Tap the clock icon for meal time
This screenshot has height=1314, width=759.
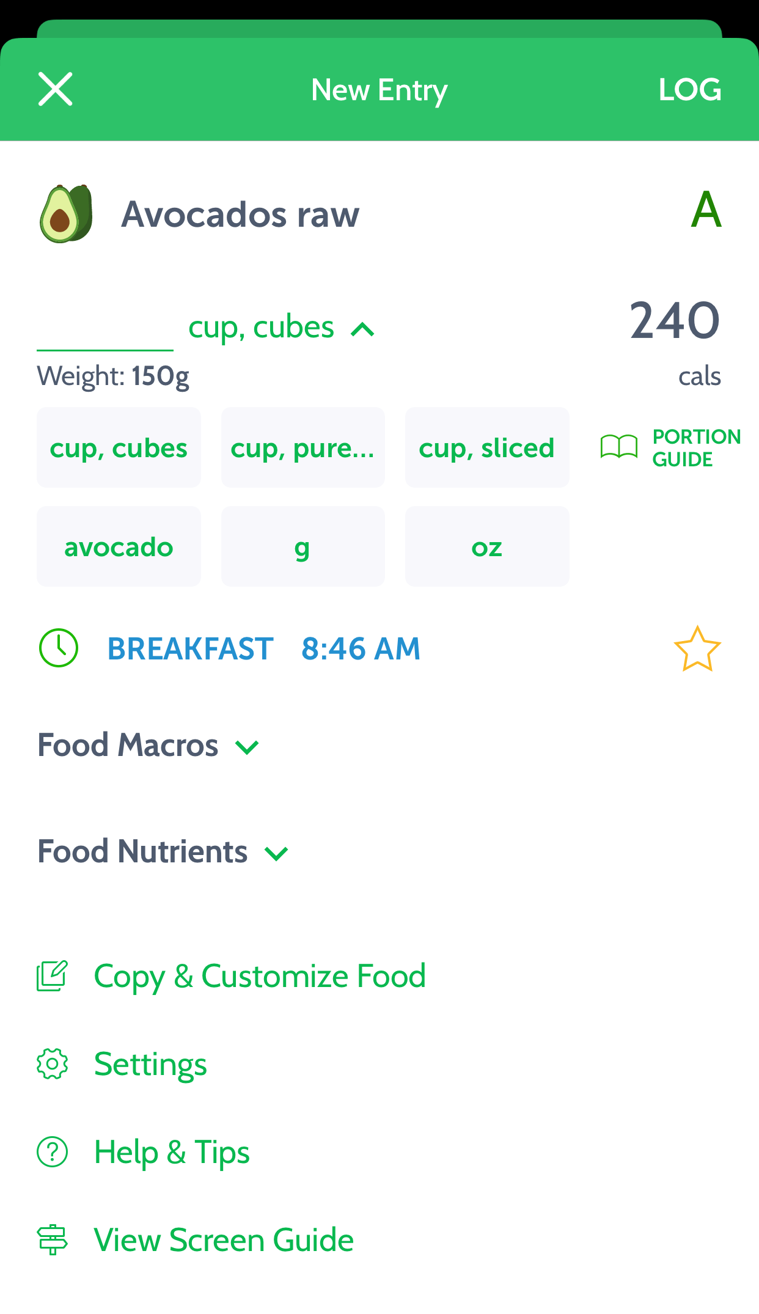[x=59, y=648]
